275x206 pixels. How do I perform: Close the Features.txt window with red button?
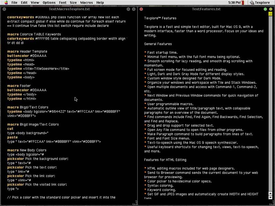141,9
